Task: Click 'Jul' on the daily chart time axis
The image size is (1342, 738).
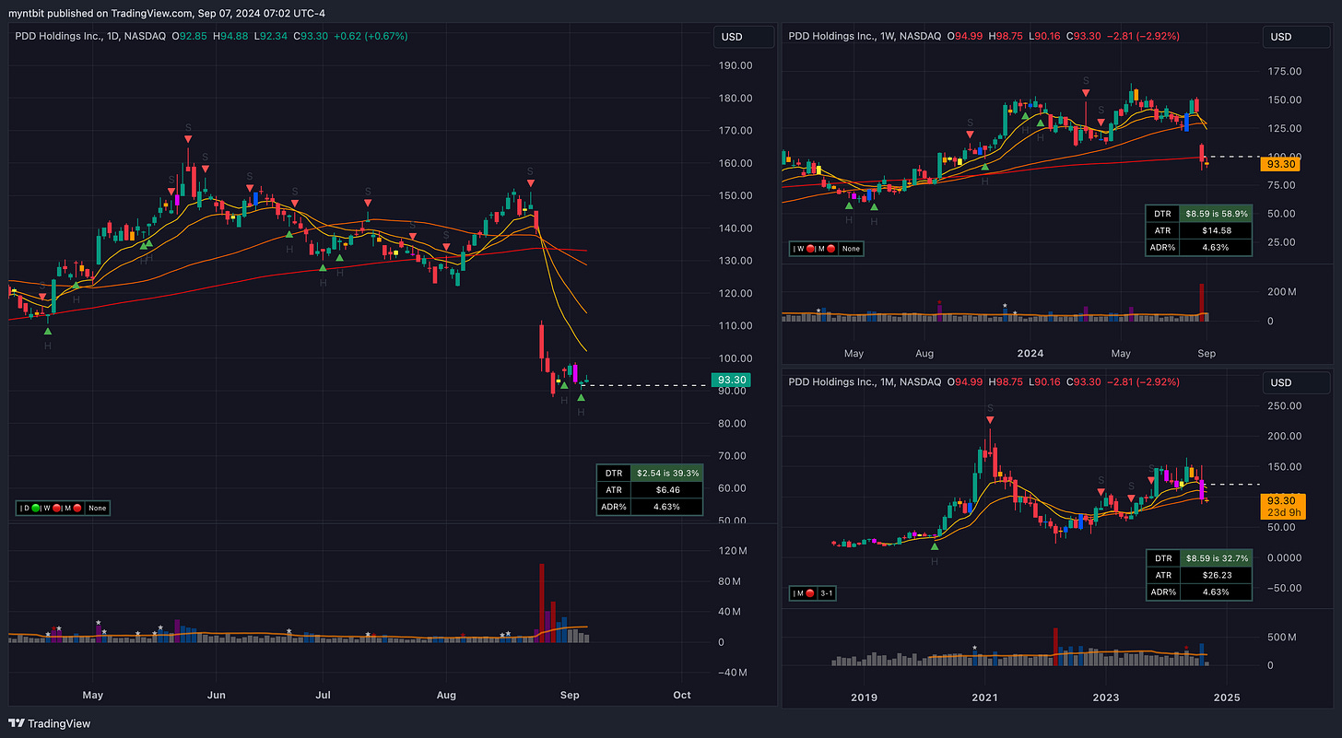Action: (324, 695)
